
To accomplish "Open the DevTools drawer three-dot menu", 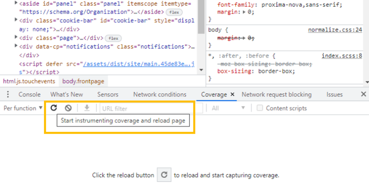I will pyautogui.click(x=8, y=94).
